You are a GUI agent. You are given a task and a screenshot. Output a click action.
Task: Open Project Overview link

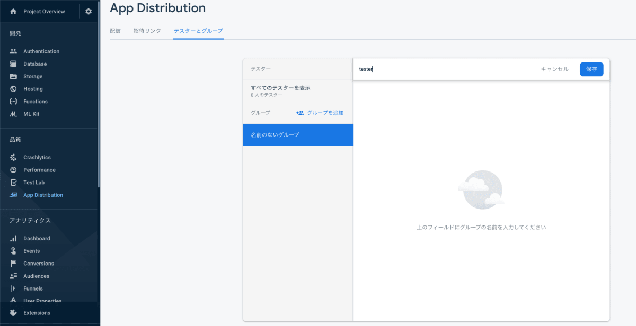[x=44, y=11]
